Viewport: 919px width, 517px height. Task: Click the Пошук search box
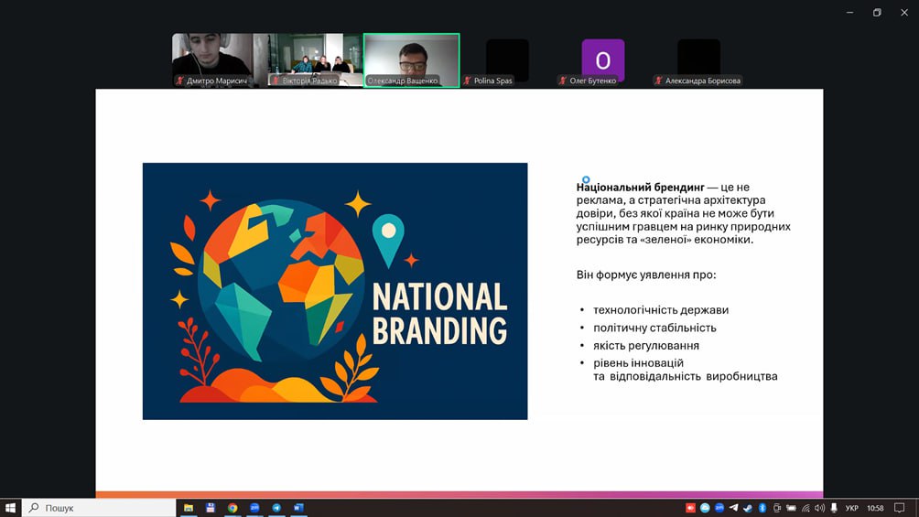pos(99,508)
